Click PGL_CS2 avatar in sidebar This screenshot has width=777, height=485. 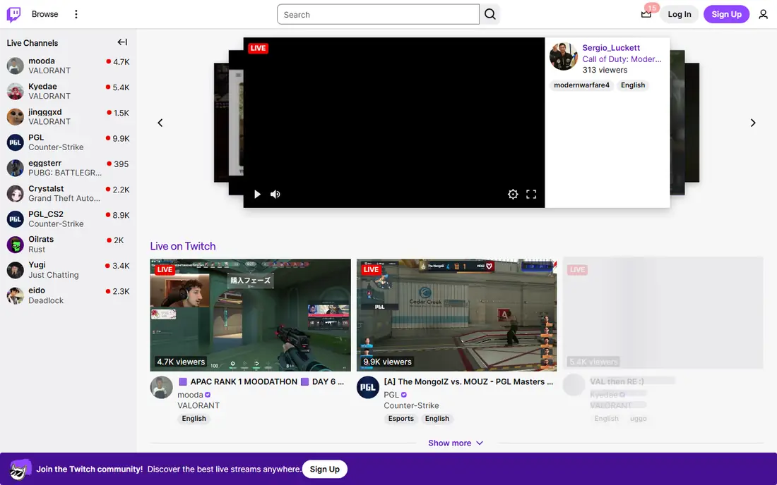[x=16, y=219]
